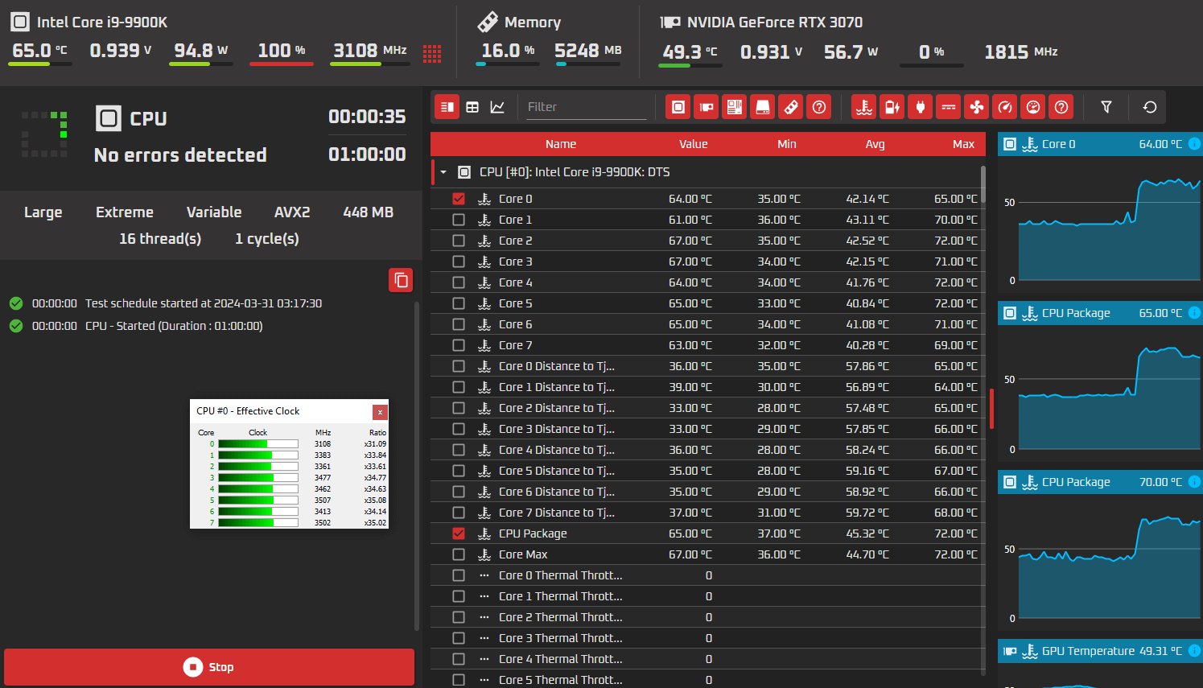Toggle the power plug sensor filter icon

click(x=921, y=107)
